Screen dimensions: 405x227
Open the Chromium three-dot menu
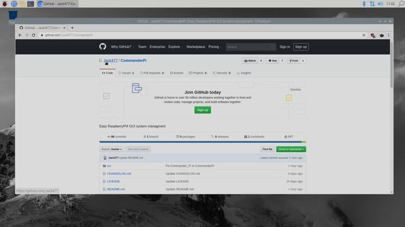pyautogui.click(x=389, y=35)
